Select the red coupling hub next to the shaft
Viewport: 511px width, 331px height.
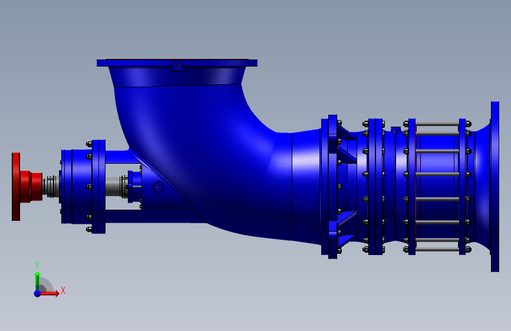point(31,187)
